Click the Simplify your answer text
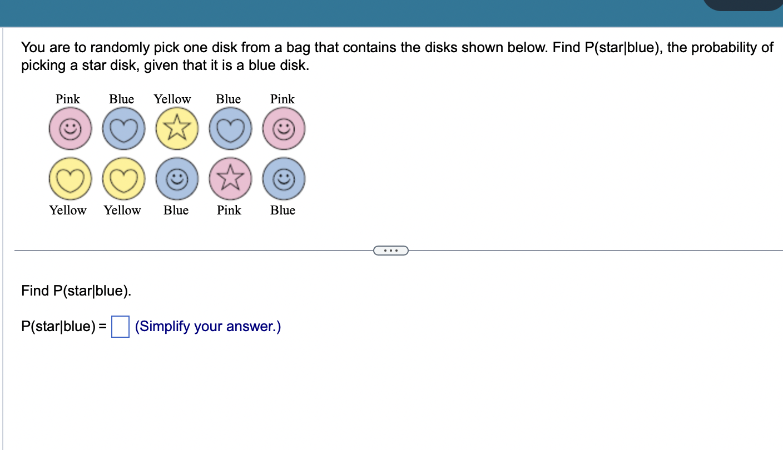Image resolution: width=783 pixels, height=450 pixels. pyautogui.click(x=207, y=326)
